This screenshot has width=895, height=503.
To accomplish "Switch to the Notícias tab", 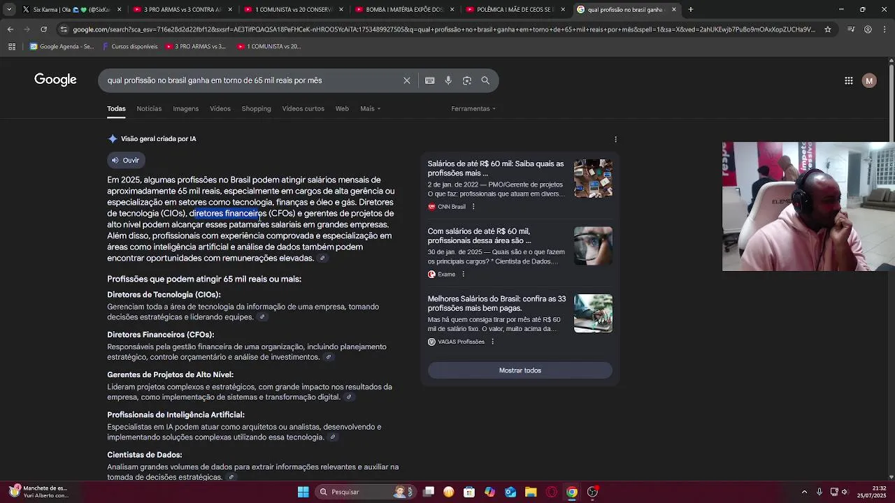I will pos(149,109).
